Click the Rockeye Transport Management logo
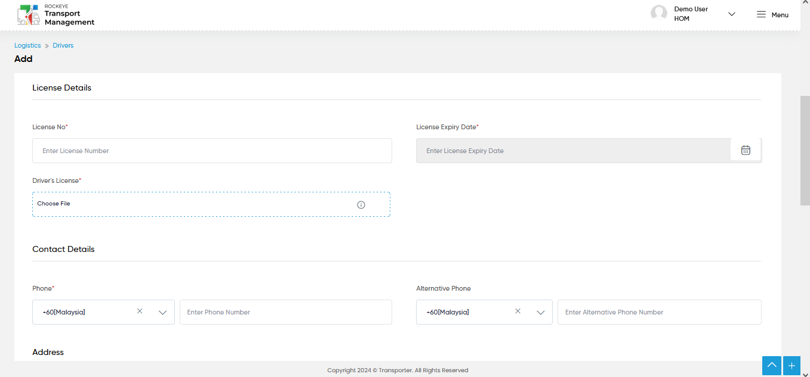The height and width of the screenshot is (377, 810). tap(56, 15)
